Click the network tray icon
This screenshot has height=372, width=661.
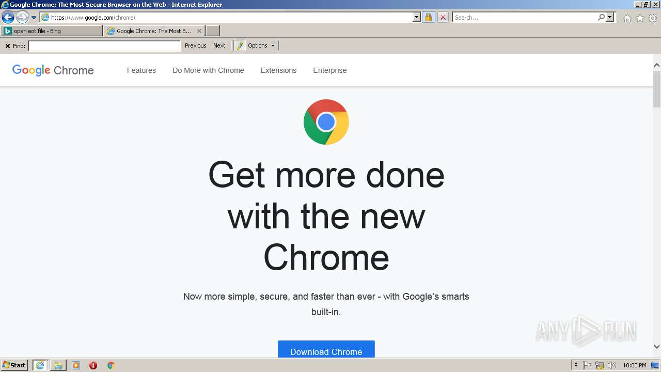click(x=600, y=365)
